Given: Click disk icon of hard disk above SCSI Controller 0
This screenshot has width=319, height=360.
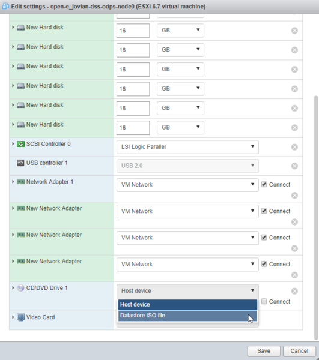Looking at the screenshot, I should tap(20, 125).
